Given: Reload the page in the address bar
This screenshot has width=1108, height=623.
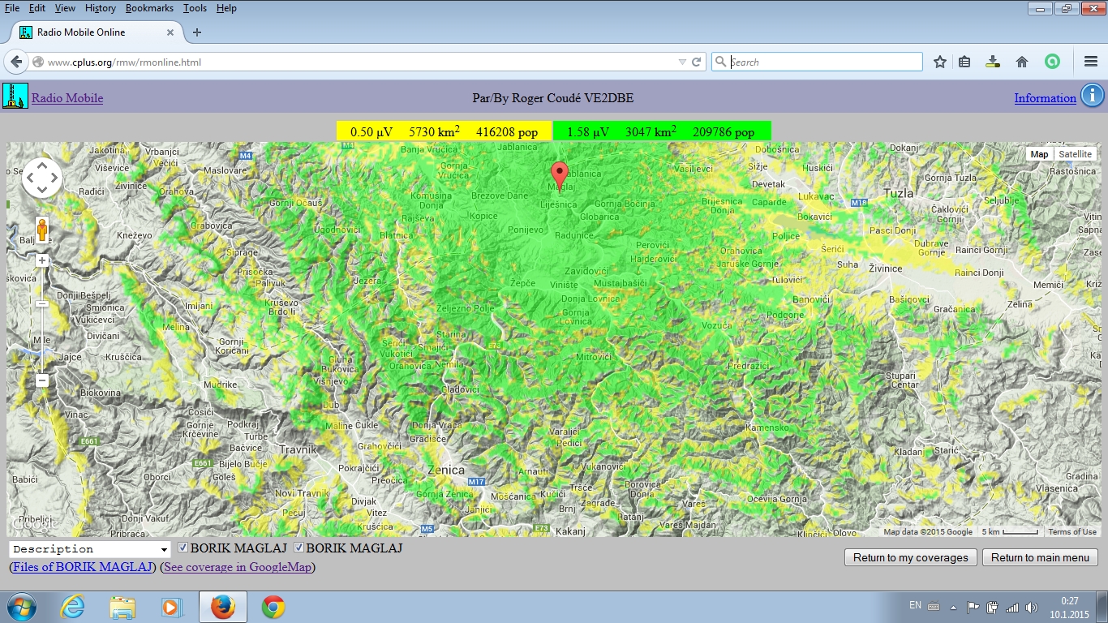Looking at the screenshot, I should pyautogui.click(x=696, y=62).
